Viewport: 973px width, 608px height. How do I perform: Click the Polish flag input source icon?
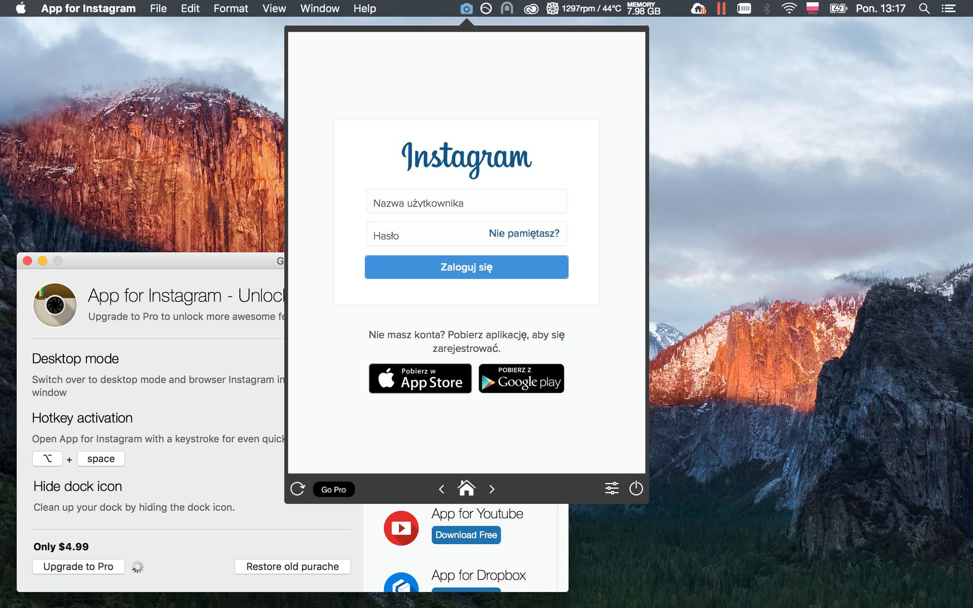pos(812,8)
